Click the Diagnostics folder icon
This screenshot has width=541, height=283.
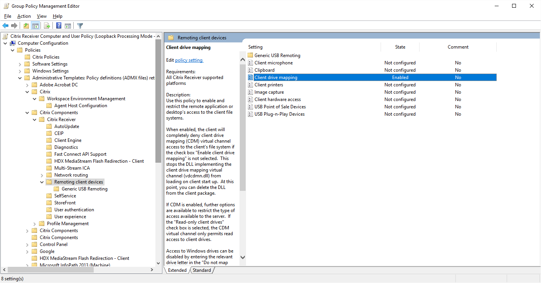click(49, 147)
